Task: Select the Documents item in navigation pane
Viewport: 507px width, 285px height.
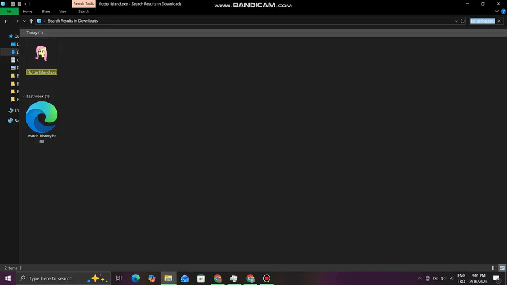Action: point(14,60)
